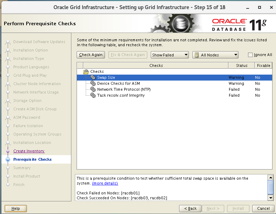Open the Show Failed dropdown
The image size is (276, 214).
(x=170, y=55)
